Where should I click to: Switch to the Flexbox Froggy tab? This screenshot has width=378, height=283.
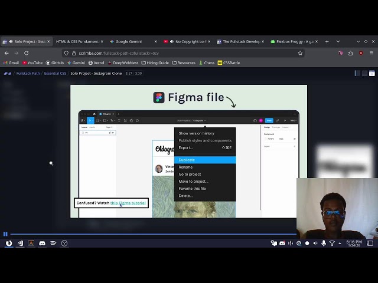(295, 42)
